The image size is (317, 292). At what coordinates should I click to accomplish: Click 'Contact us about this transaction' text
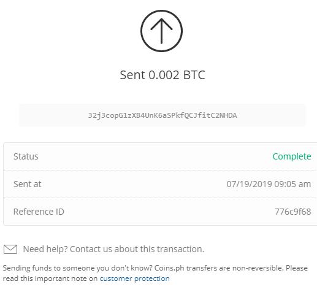137,249
